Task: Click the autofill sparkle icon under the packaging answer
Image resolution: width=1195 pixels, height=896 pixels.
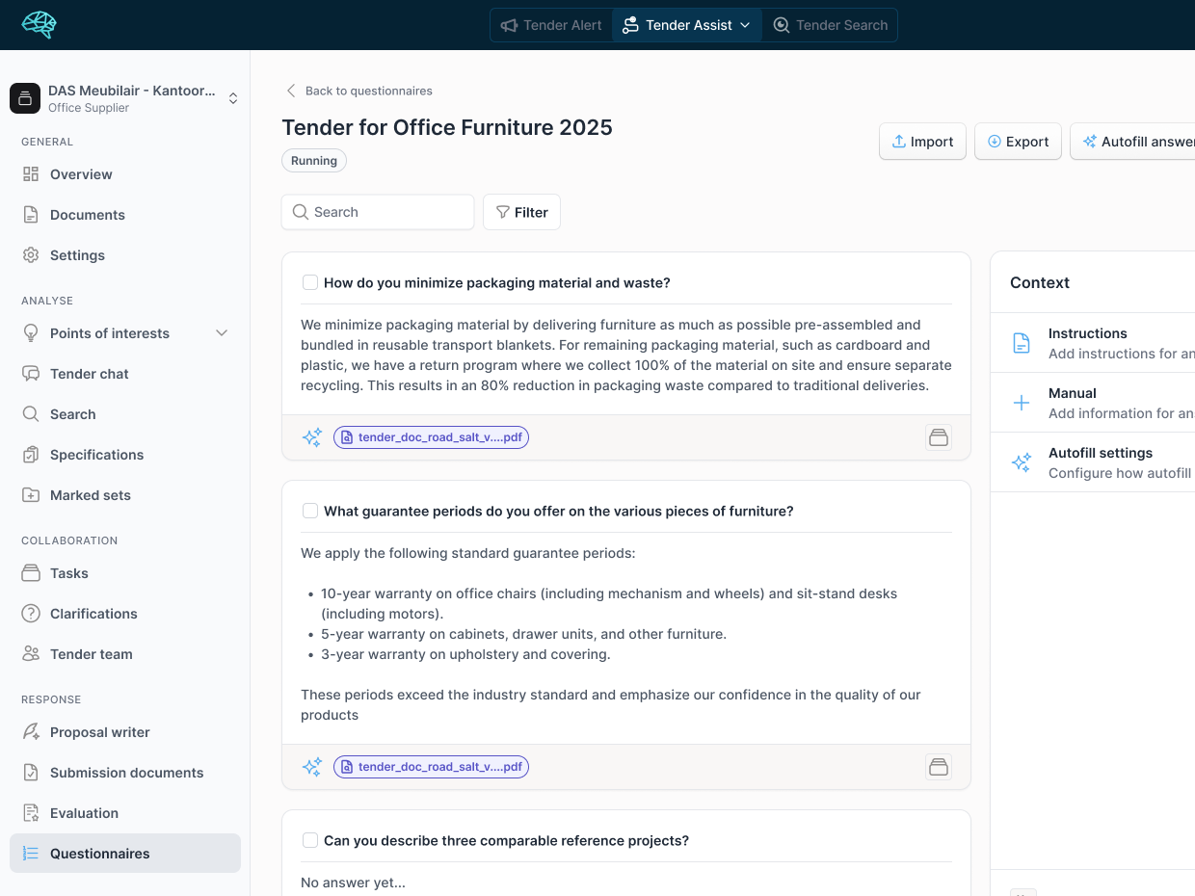Action: pyautogui.click(x=311, y=436)
